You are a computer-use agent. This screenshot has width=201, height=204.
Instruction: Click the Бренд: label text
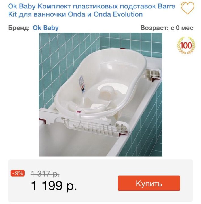(19, 28)
